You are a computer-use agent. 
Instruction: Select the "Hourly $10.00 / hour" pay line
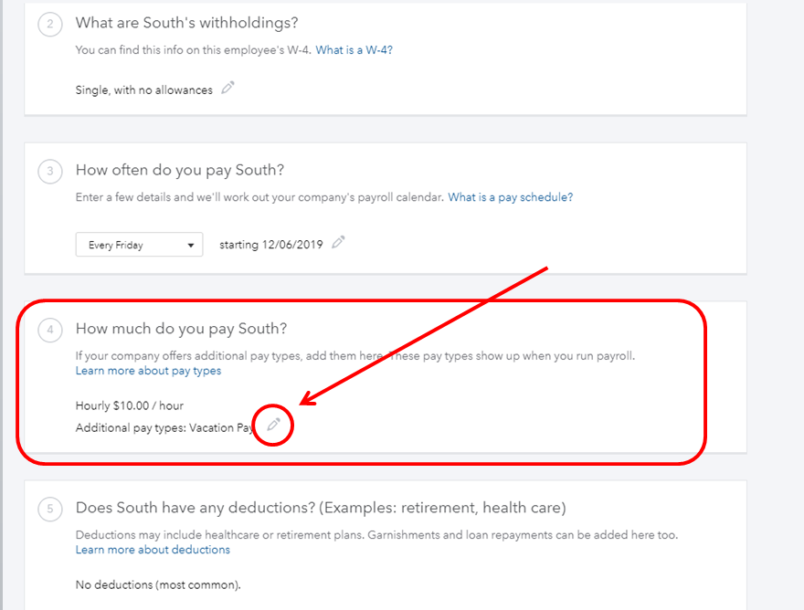135,405
